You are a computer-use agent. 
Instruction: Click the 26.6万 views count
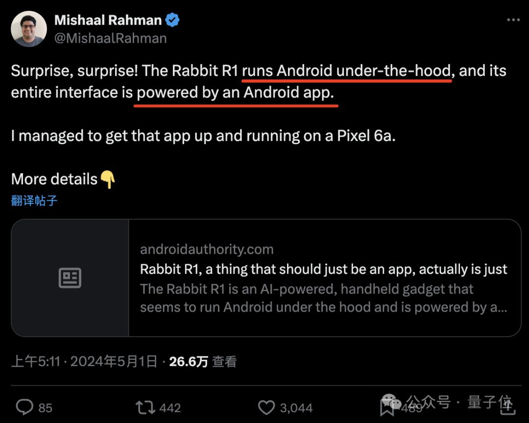pyautogui.click(x=190, y=361)
